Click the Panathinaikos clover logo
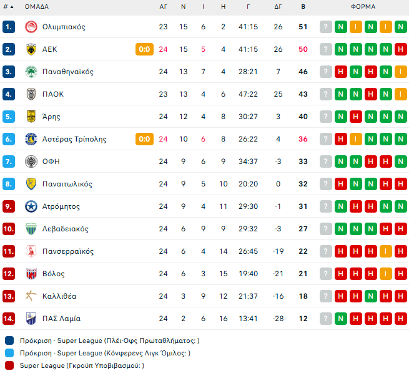This screenshot has height=371, width=409. (31, 72)
